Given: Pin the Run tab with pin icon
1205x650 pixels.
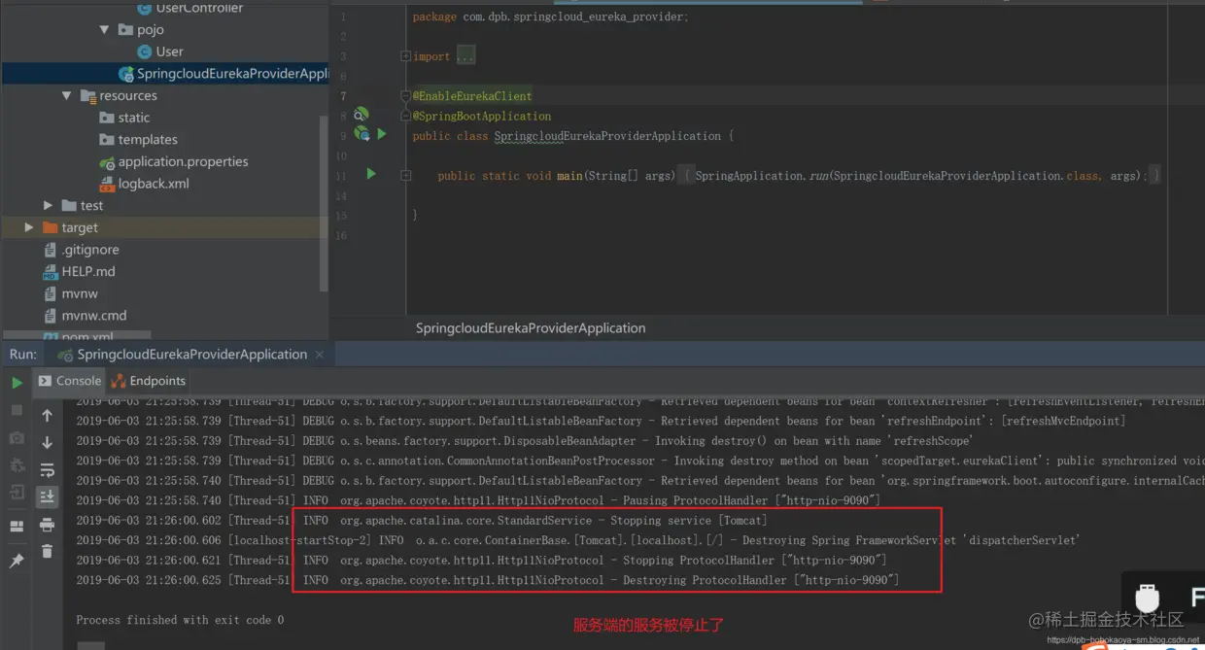Looking at the screenshot, I should [x=17, y=561].
